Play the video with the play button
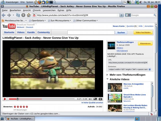The height and width of the screenshot is (121, 161). (x=5, y=99)
